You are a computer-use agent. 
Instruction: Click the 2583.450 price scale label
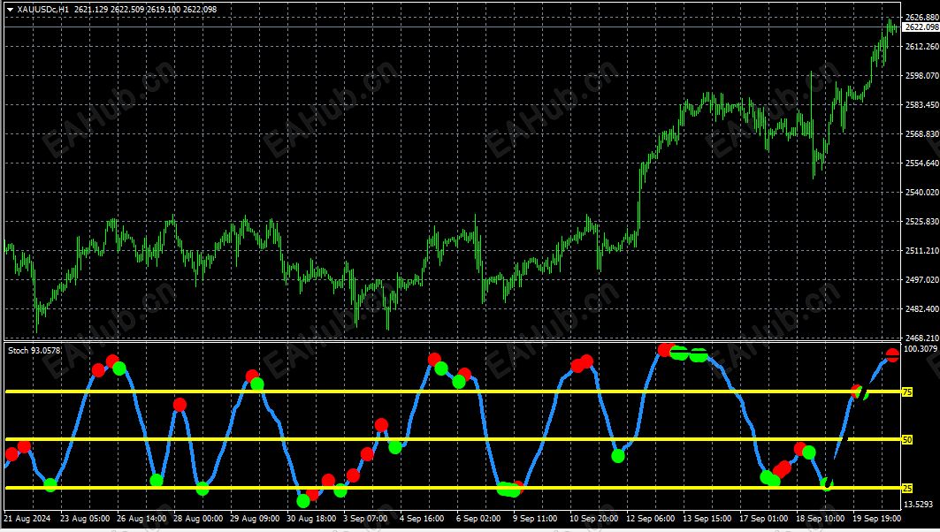pyautogui.click(x=922, y=105)
